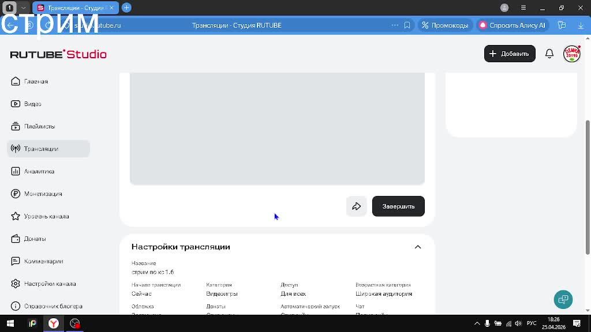Open Справочник блогера page
Viewport: 591px width, 332px height.
point(53,306)
